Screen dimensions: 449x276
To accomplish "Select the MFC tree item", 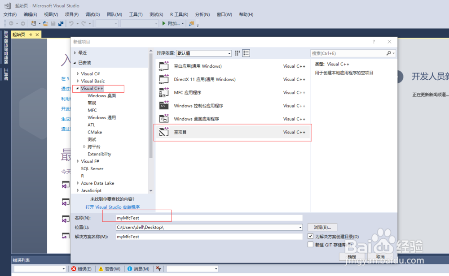I will click(92, 110).
